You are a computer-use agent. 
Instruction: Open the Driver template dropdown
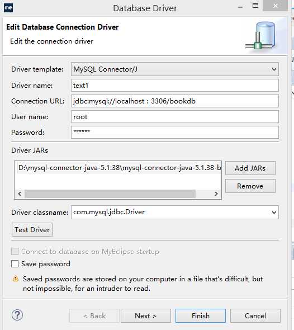pyautogui.click(x=175, y=69)
